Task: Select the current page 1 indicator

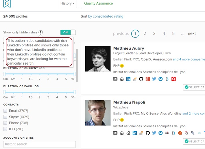Action: click(135, 34)
